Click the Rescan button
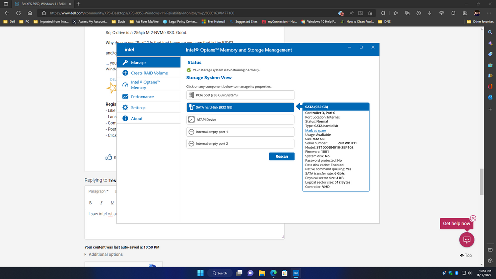 click(282, 156)
